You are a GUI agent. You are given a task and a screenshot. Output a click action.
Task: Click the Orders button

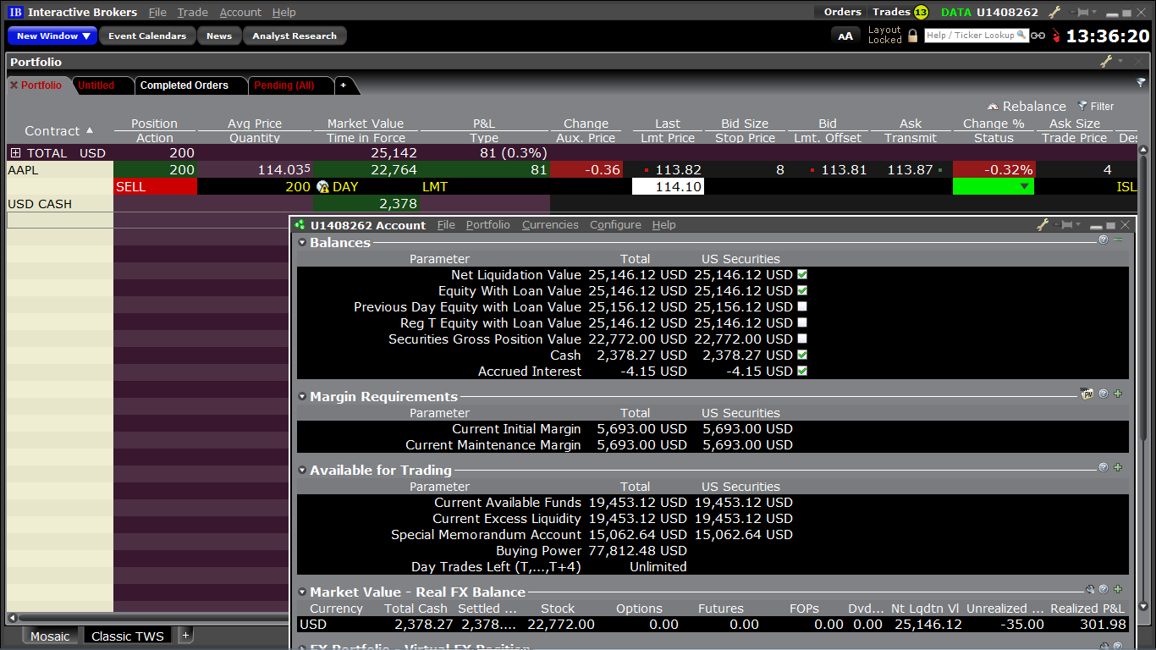[842, 12]
